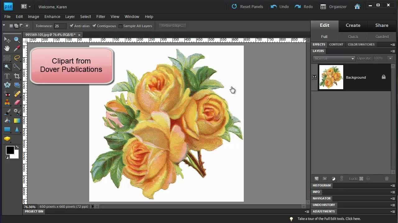The width and height of the screenshot is (398, 223).
Task: Toggle the Anti-alias checkbox
Action: 72,26
